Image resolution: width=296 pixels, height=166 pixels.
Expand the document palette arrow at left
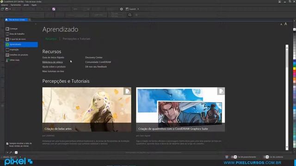point(7,153)
